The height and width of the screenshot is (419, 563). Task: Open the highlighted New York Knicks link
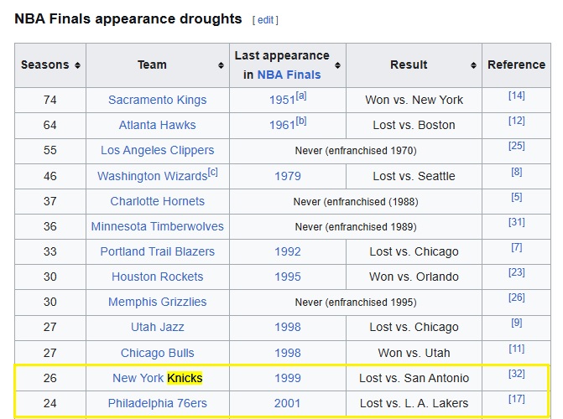click(x=157, y=378)
